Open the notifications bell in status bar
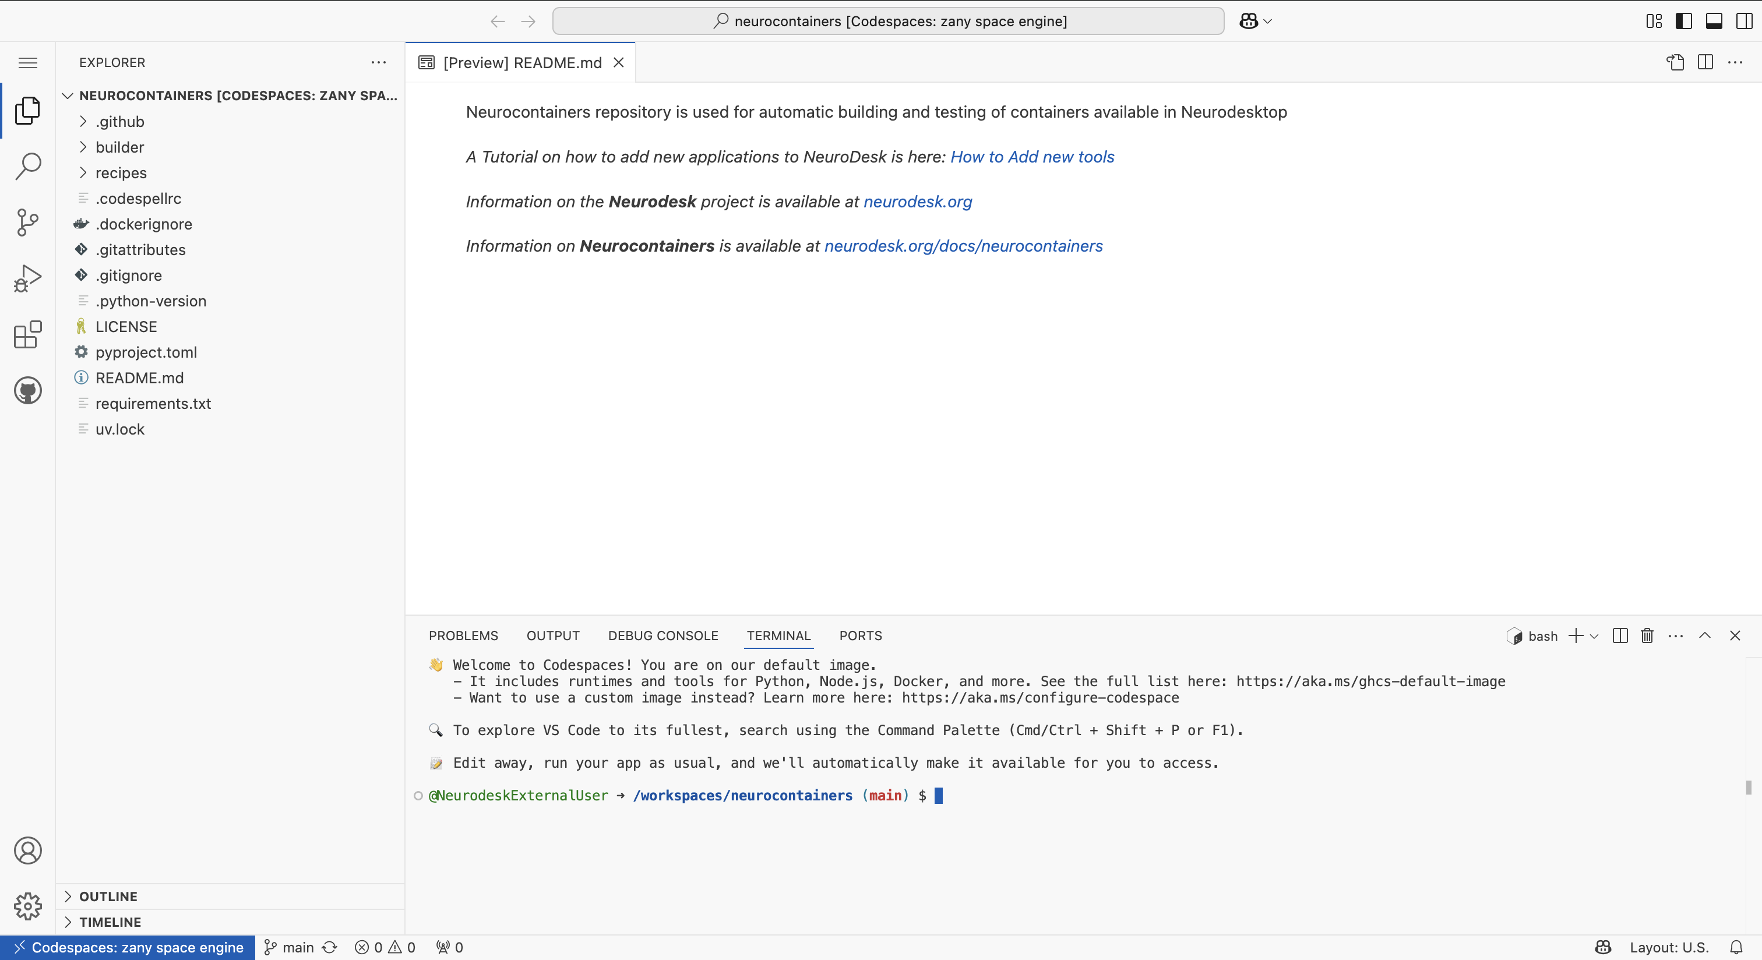The width and height of the screenshot is (1762, 960). pyautogui.click(x=1737, y=947)
